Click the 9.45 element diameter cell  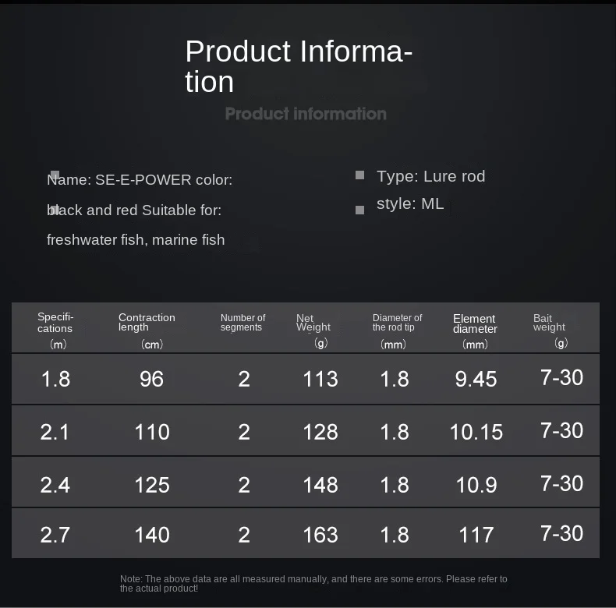pos(476,379)
